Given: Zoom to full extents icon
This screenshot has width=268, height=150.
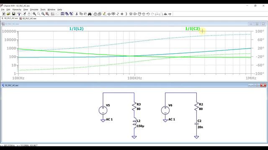Looking at the screenshot, I should [47, 14].
